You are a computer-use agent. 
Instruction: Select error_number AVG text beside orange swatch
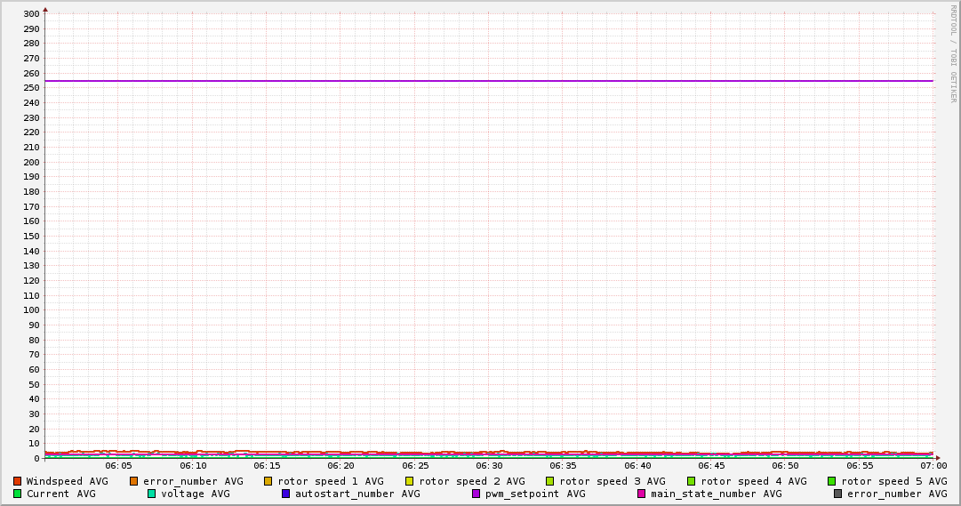click(193, 481)
